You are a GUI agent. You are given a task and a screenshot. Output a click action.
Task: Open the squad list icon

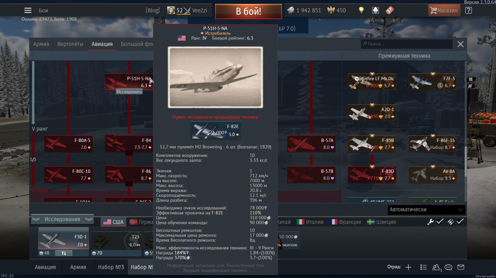(x=423, y=267)
